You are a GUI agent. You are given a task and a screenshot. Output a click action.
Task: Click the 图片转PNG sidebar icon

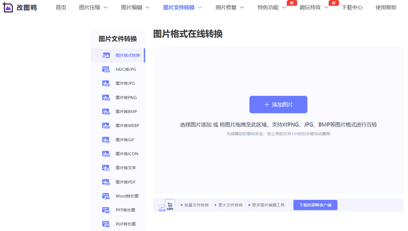tap(106, 98)
